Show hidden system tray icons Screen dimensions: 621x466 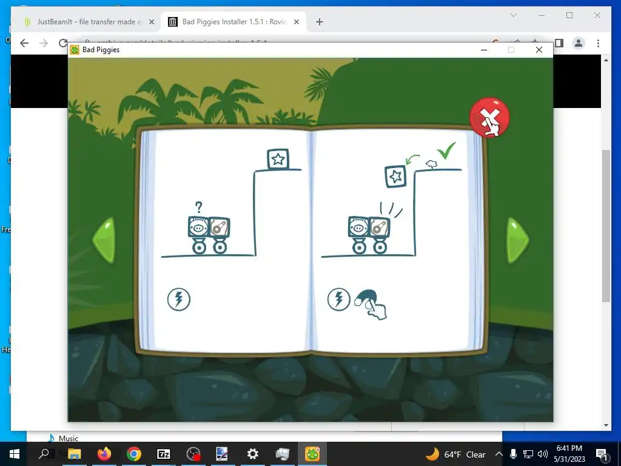[x=499, y=454]
